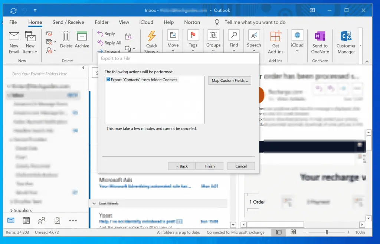Open the Find dropdown
380x244 pixels.
pyautogui.click(x=234, y=41)
